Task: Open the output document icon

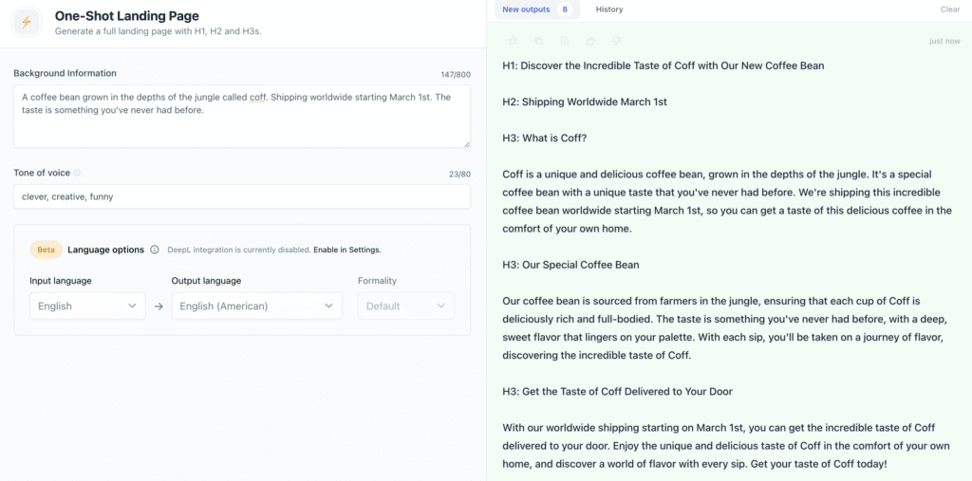Action: 565,41
